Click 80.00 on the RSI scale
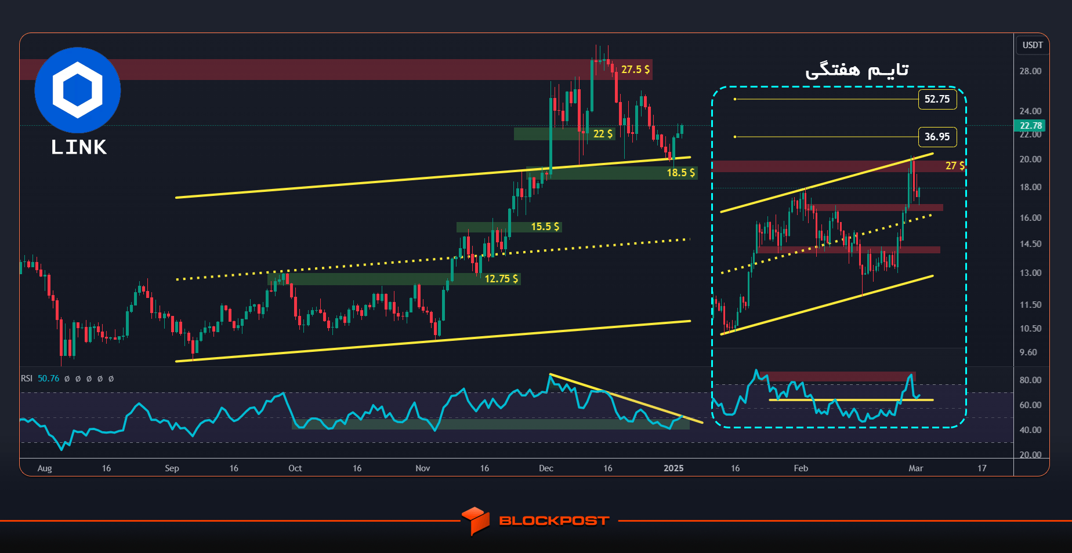The image size is (1072, 553). 1031,380
